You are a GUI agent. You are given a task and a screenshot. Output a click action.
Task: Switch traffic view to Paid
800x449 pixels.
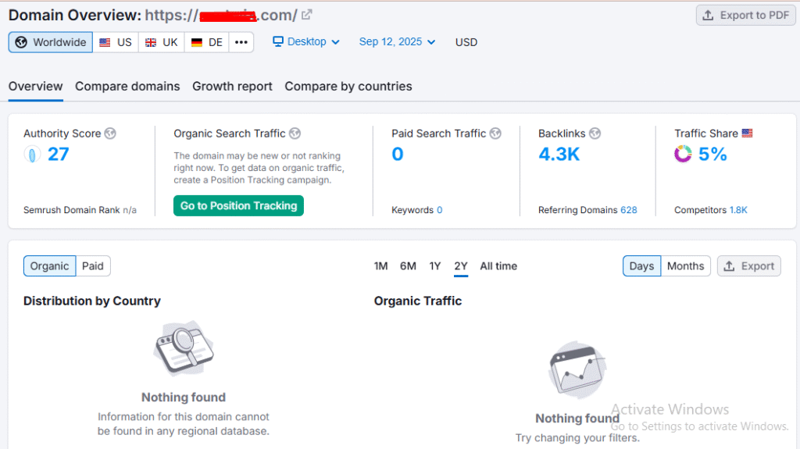click(93, 266)
